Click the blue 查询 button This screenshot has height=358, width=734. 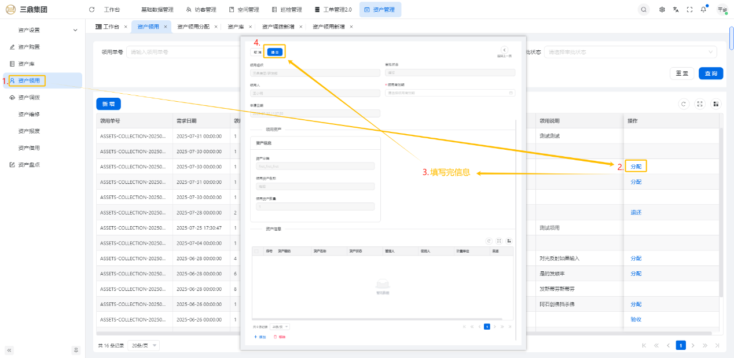pyautogui.click(x=711, y=73)
